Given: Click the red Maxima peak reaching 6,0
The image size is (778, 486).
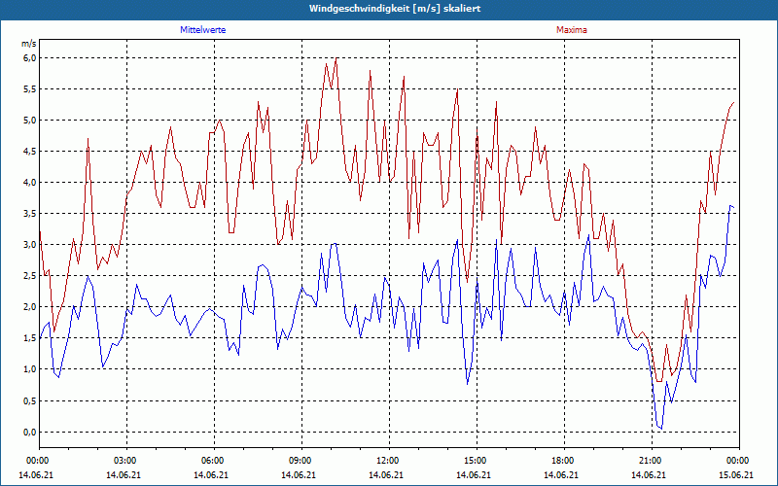Looking at the screenshot, I should click(336, 58).
